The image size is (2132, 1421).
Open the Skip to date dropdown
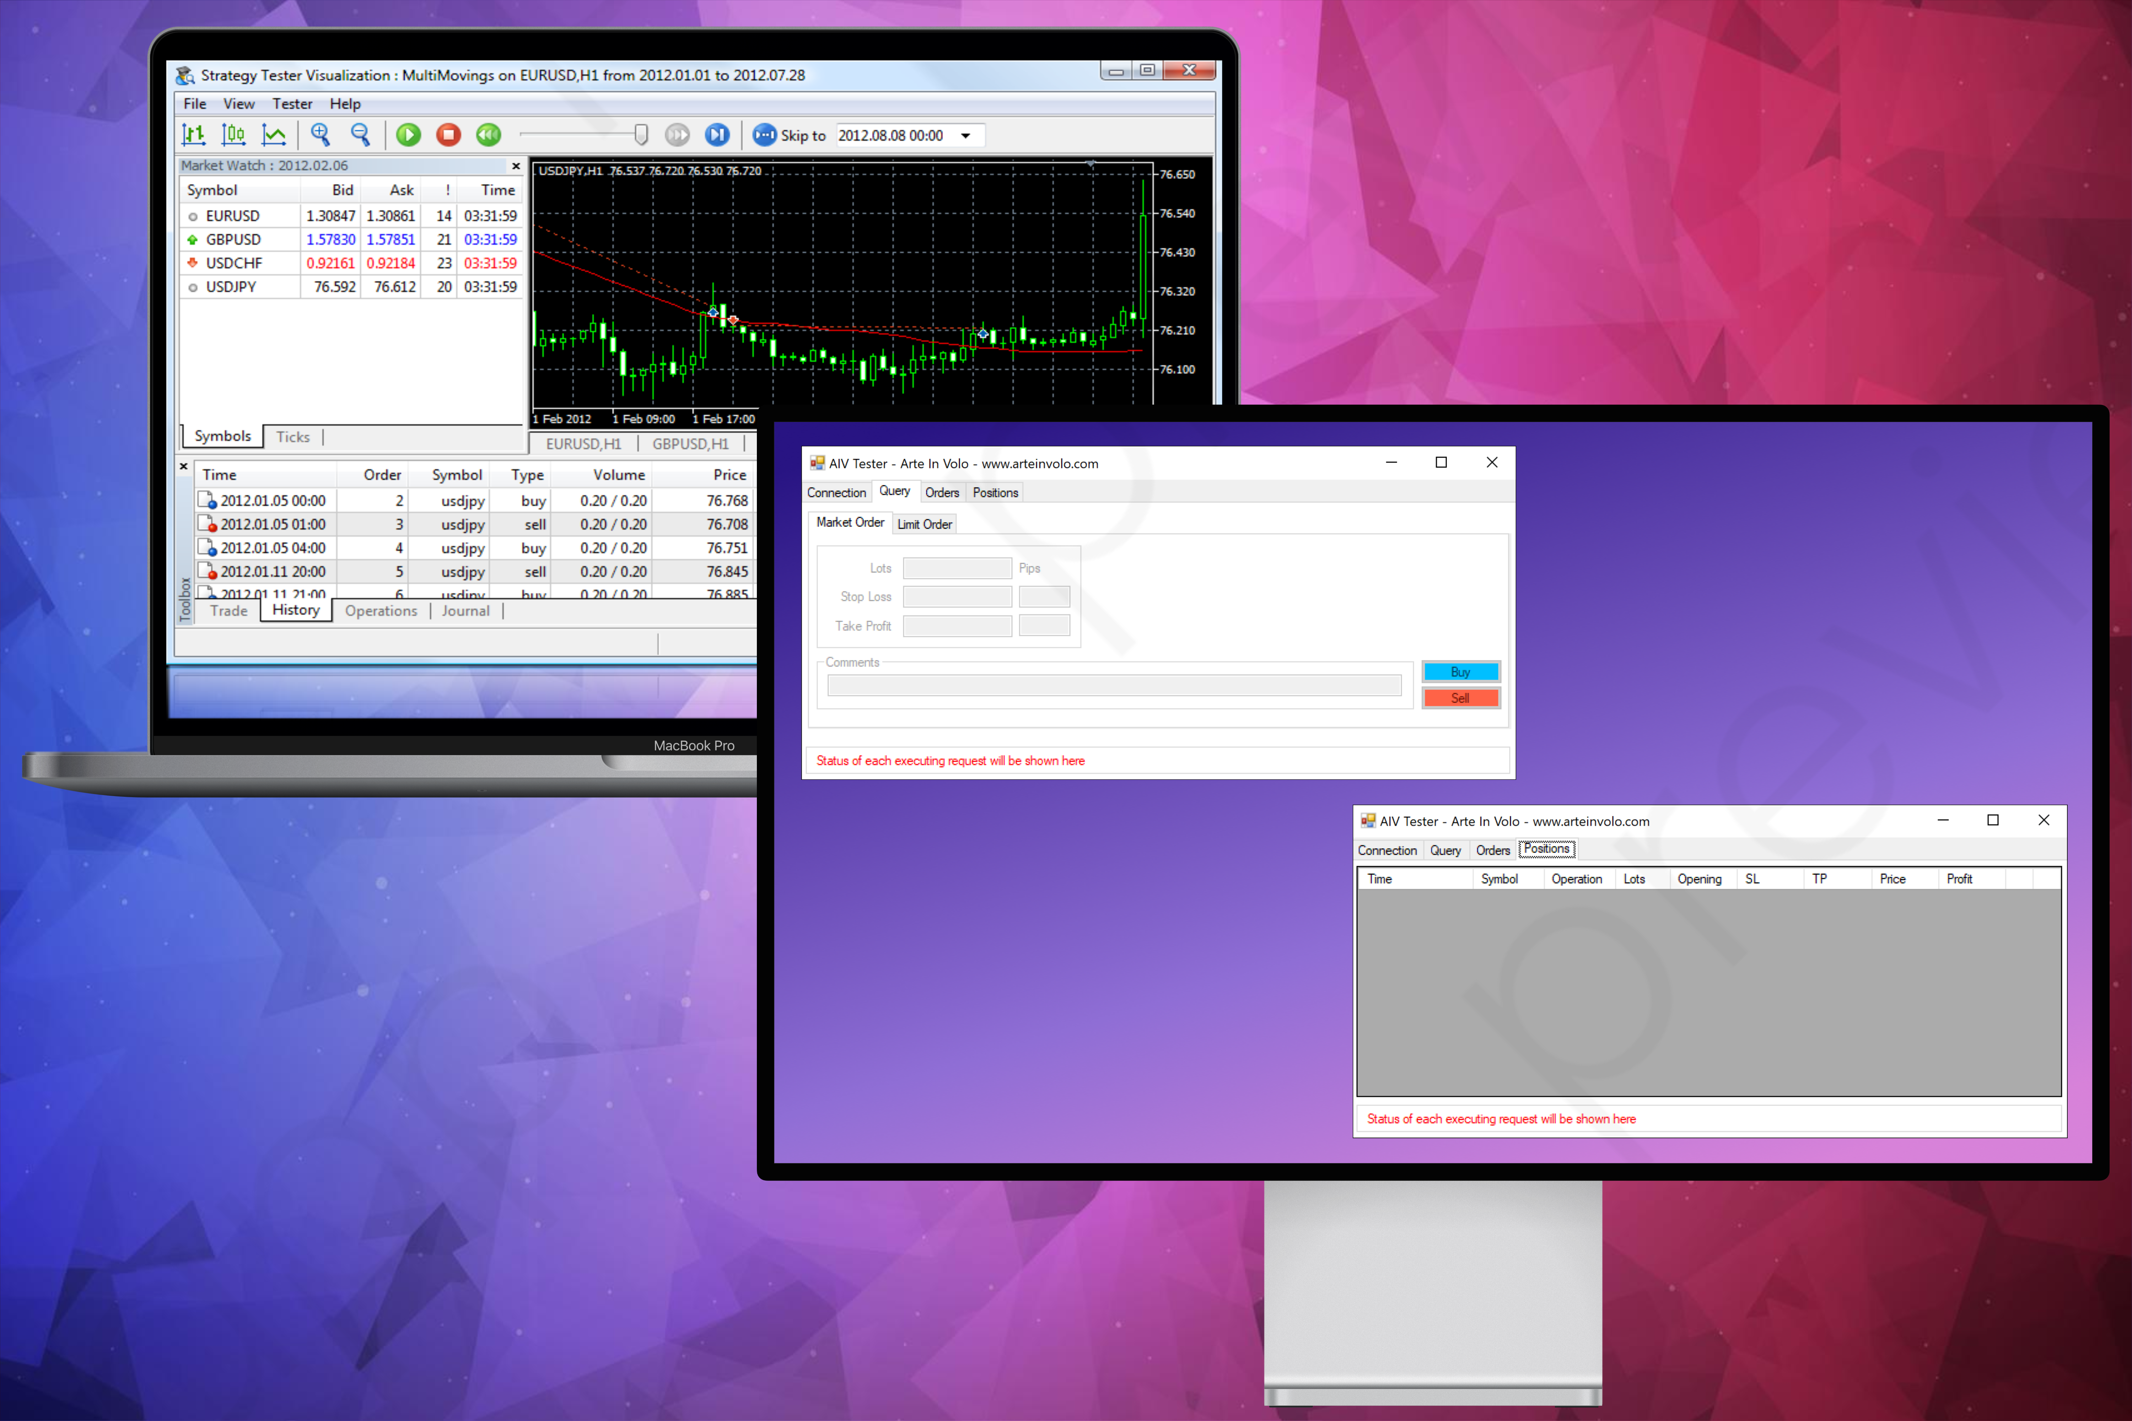point(965,136)
